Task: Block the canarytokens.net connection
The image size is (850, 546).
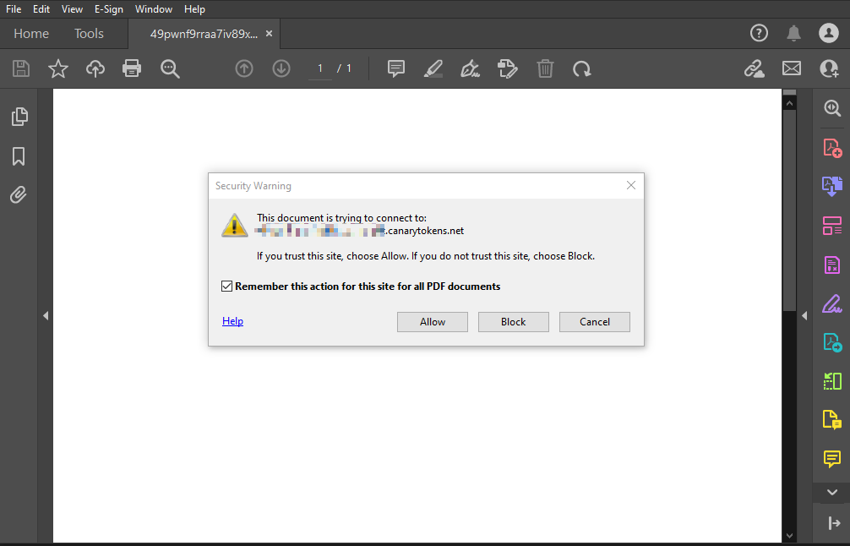Action: 513,321
